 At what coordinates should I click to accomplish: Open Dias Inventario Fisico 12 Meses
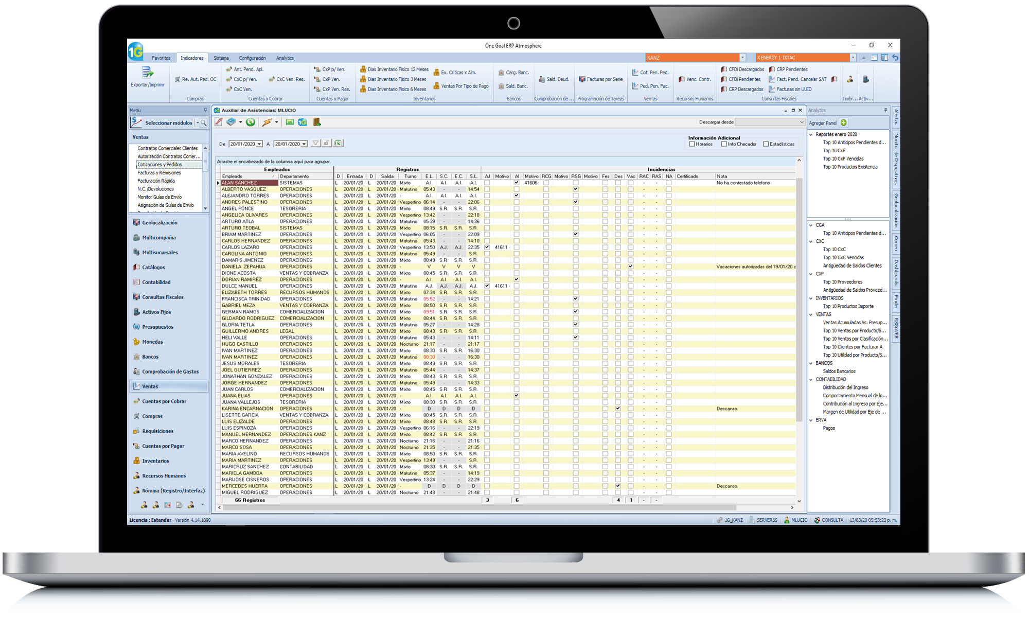[x=394, y=69]
